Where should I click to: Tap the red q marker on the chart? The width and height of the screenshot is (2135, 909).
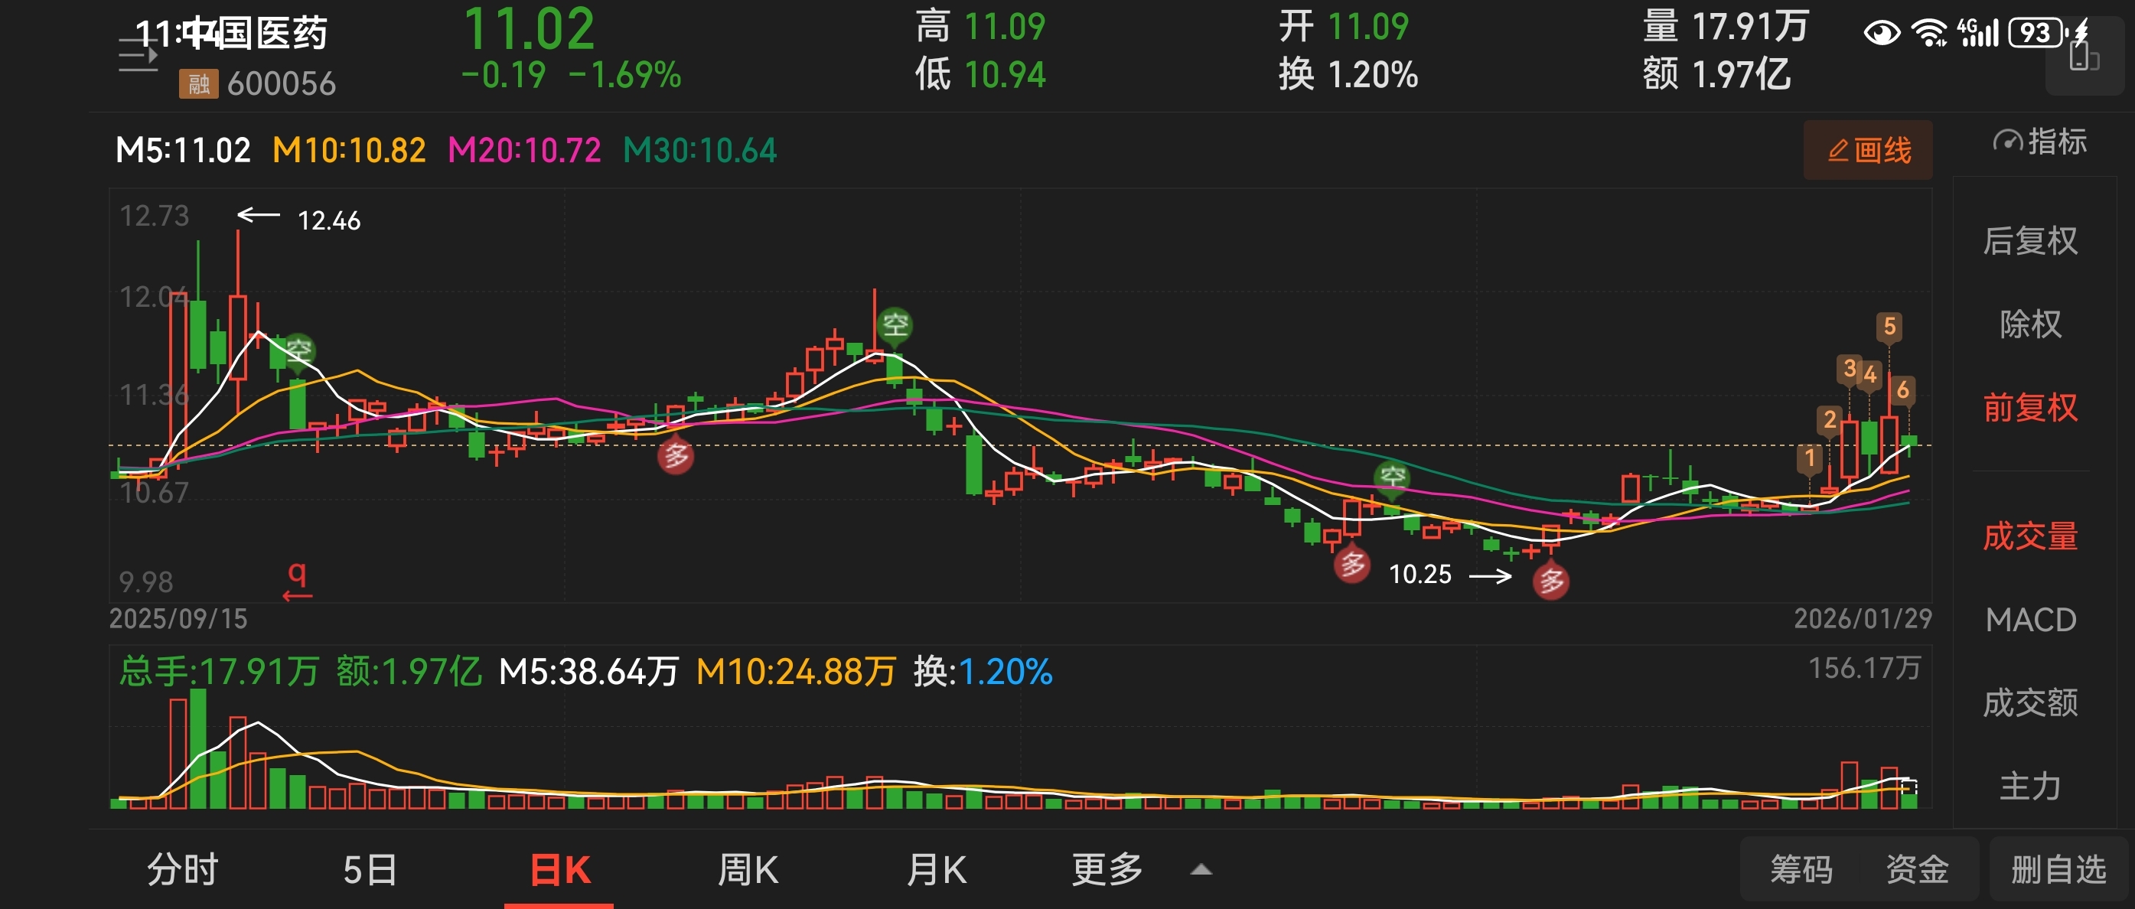[297, 578]
